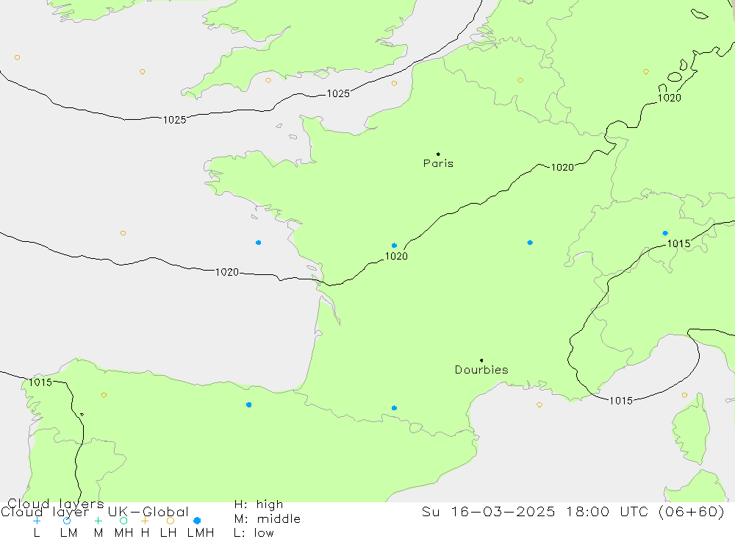Screen dimensions: 735x539
Task: Click the forecast date 'Su 16-03-2025 18:00 UTC (06+60)'
Action: (x=573, y=511)
